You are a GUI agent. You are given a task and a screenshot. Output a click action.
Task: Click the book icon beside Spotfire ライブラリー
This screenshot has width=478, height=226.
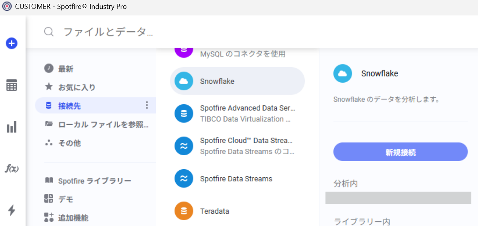click(48, 180)
